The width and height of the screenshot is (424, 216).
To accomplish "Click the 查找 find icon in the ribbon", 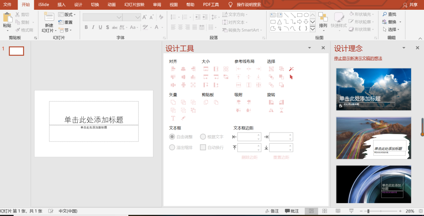I will 389,15.
